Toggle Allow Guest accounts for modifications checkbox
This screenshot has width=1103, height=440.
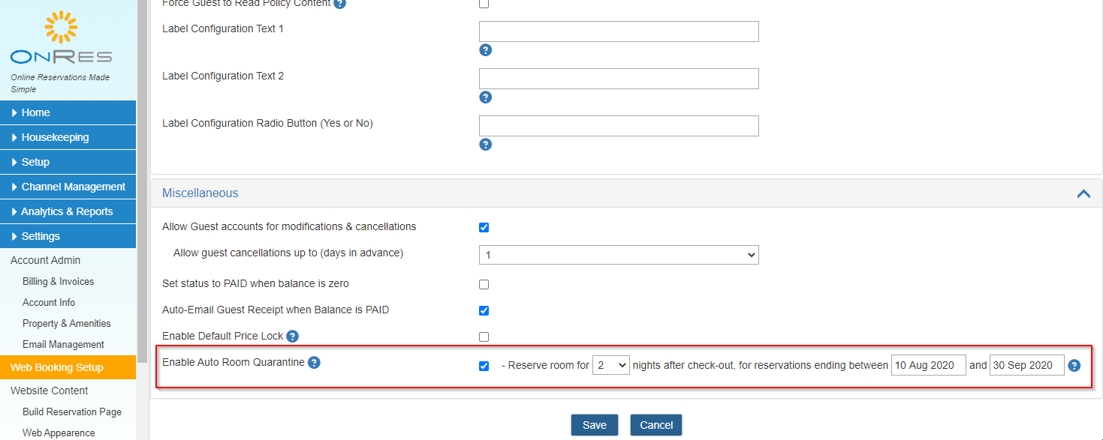pos(484,228)
